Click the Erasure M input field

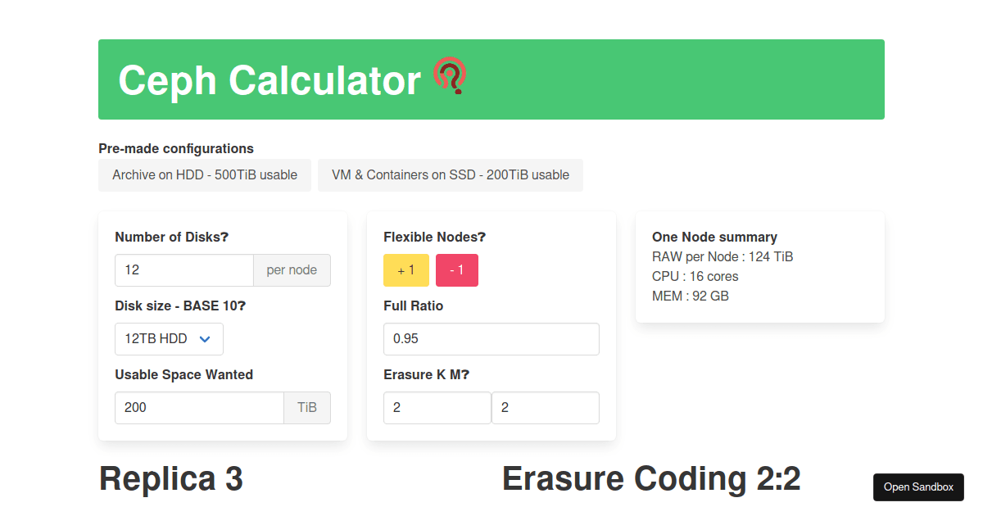[x=545, y=407]
